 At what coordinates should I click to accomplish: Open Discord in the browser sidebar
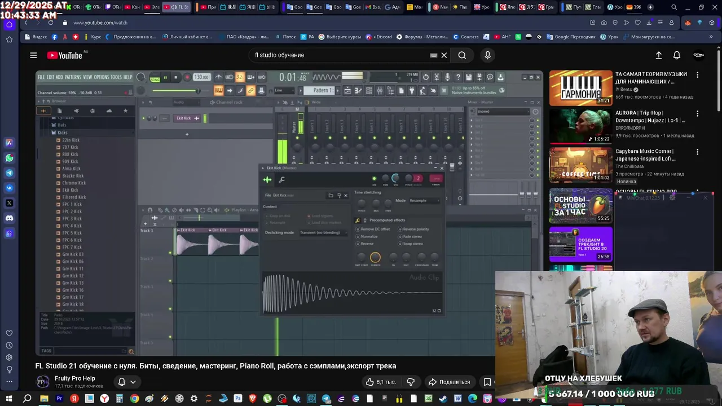point(9,218)
